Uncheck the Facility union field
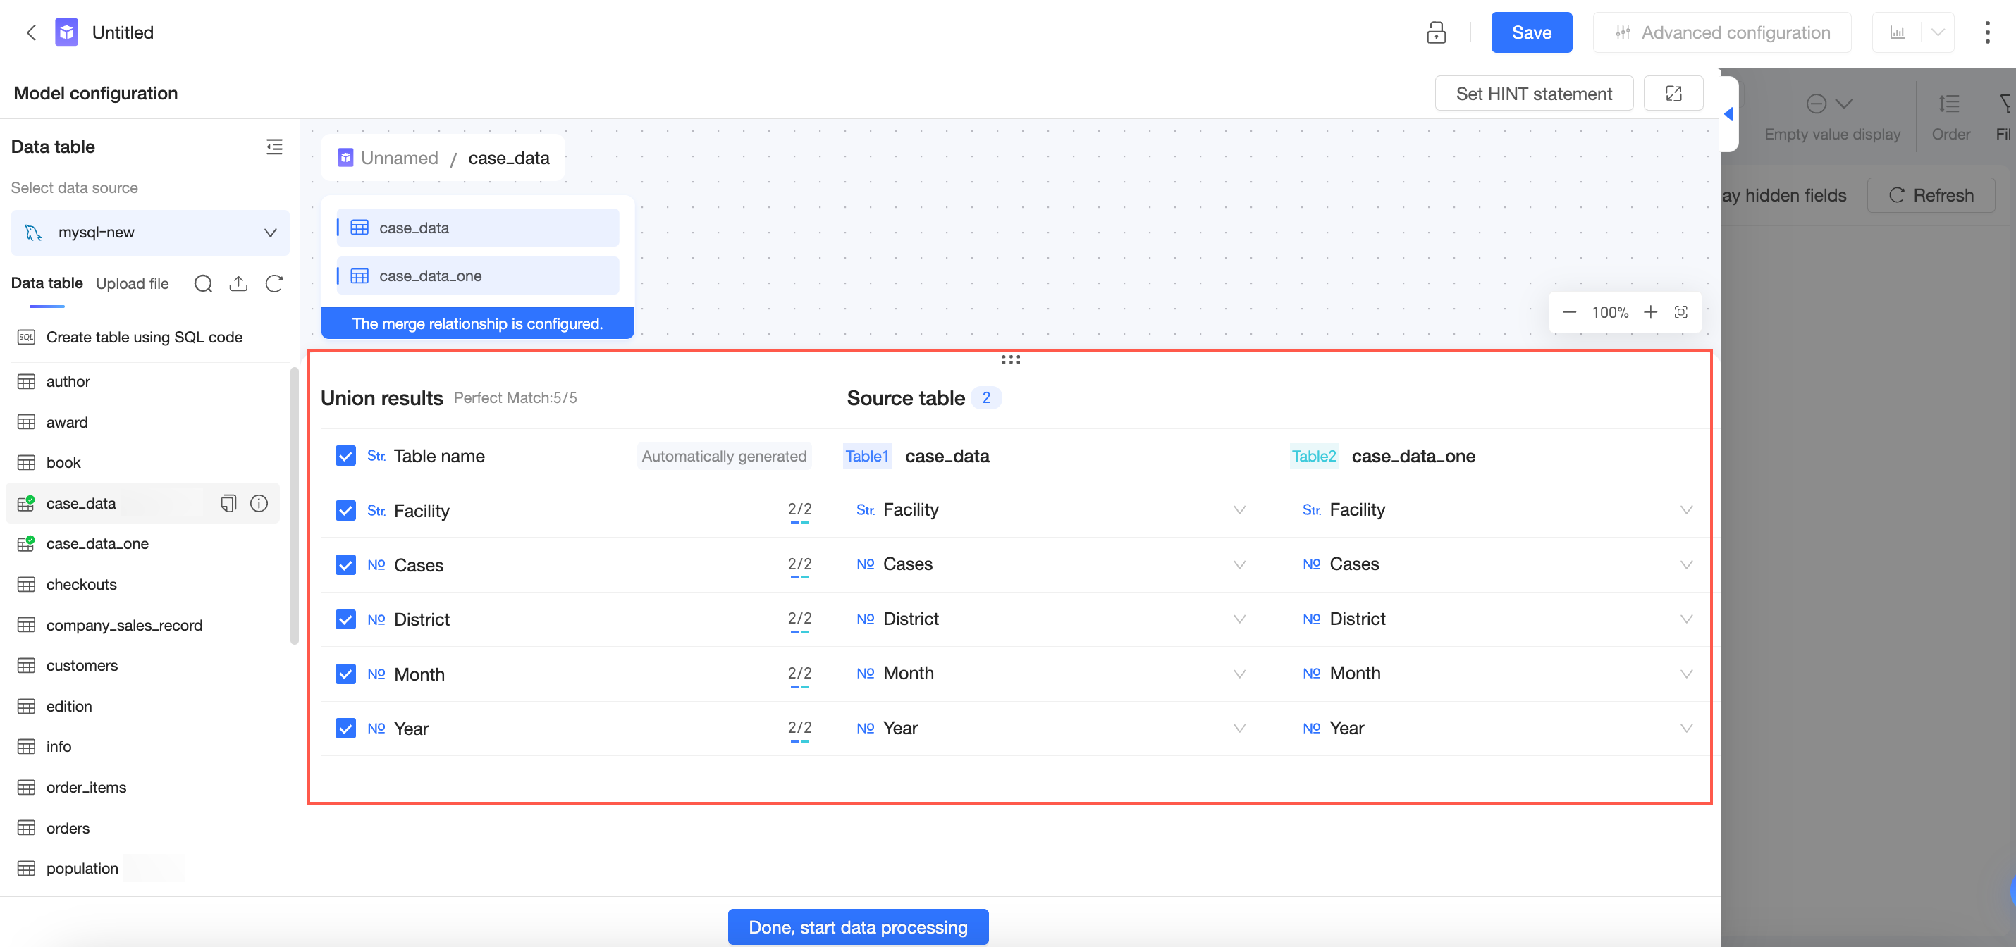 [x=345, y=511]
